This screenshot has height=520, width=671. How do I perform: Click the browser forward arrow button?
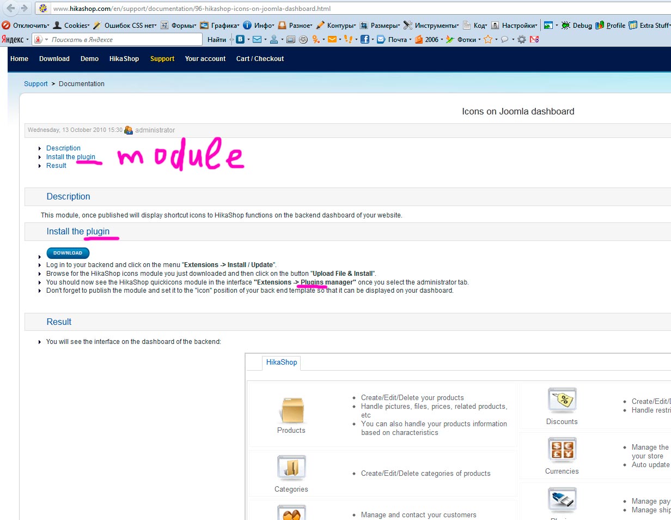tap(24, 8)
